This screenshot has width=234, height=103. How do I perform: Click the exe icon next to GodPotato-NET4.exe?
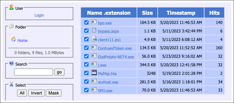[x=94, y=56]
